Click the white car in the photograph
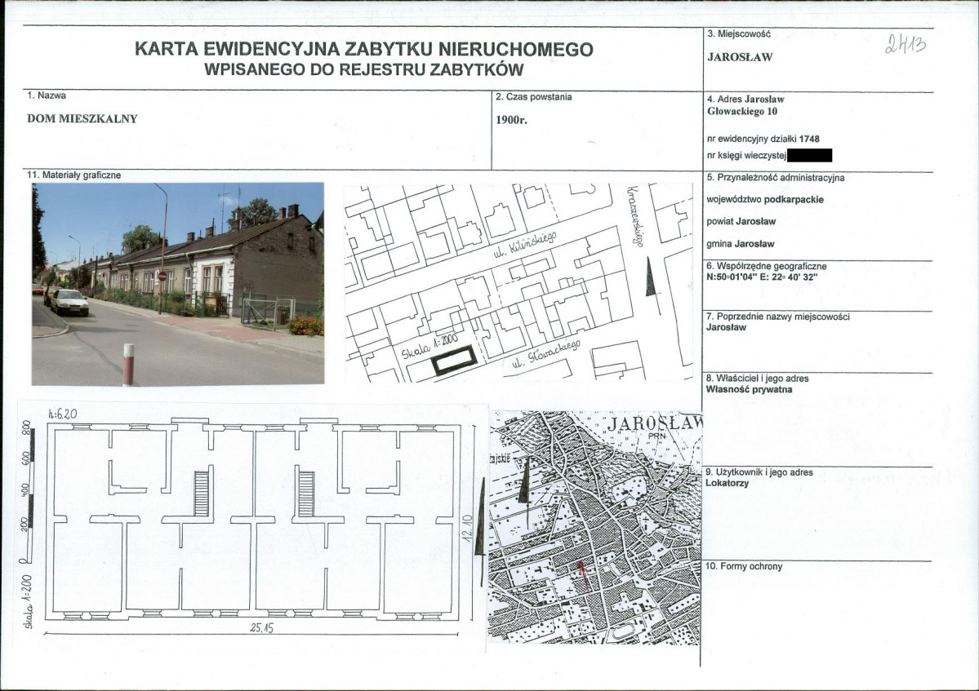 [x=69, y=303]
